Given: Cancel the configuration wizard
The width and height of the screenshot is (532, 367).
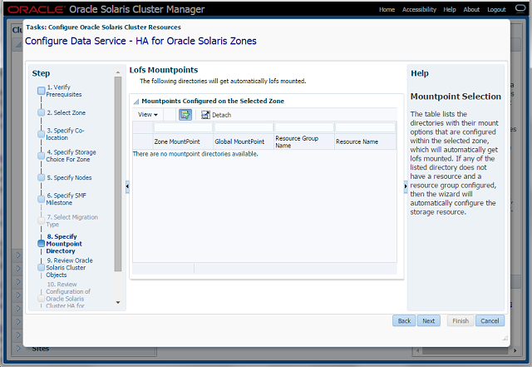Looking at the screenshot, I should click(x=490, y=320).
